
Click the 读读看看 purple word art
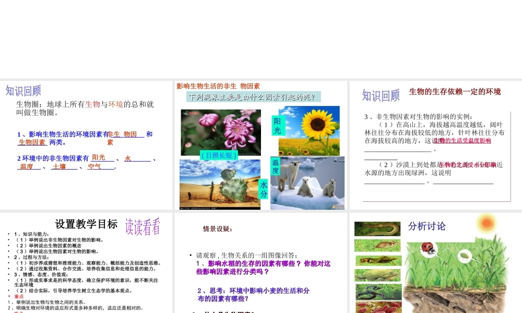(x=143, y=226)
